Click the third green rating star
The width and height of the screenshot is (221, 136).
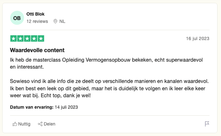27,38
